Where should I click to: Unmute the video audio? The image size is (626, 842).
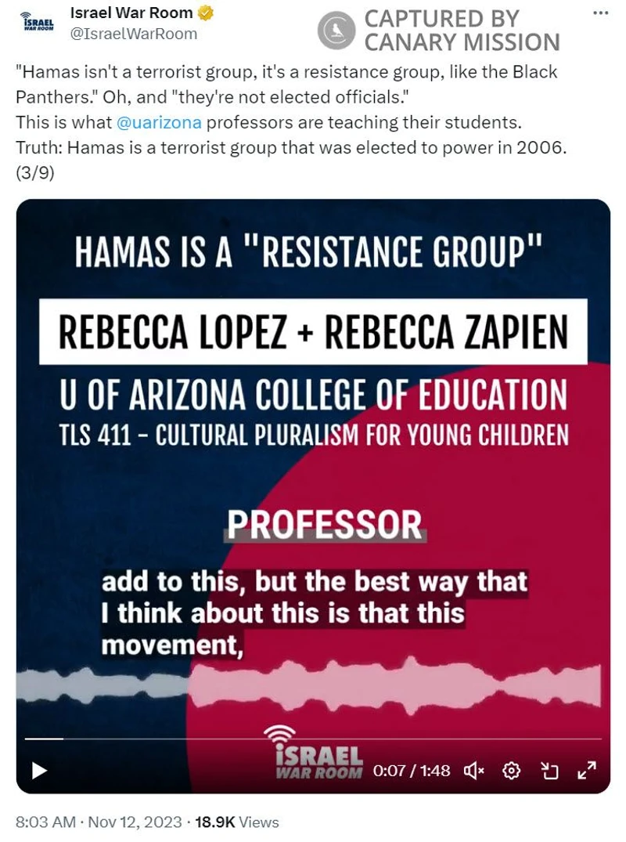pos(474,771)
